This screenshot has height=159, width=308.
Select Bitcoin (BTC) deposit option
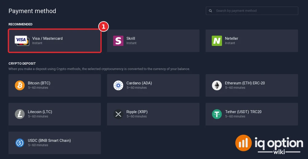coord(55,85)
